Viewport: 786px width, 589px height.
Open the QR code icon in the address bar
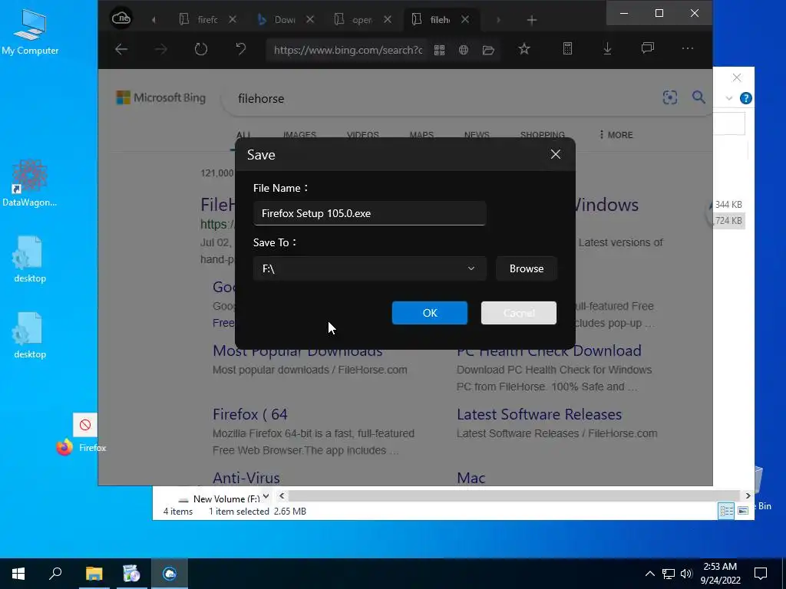[x=439, y=50]
